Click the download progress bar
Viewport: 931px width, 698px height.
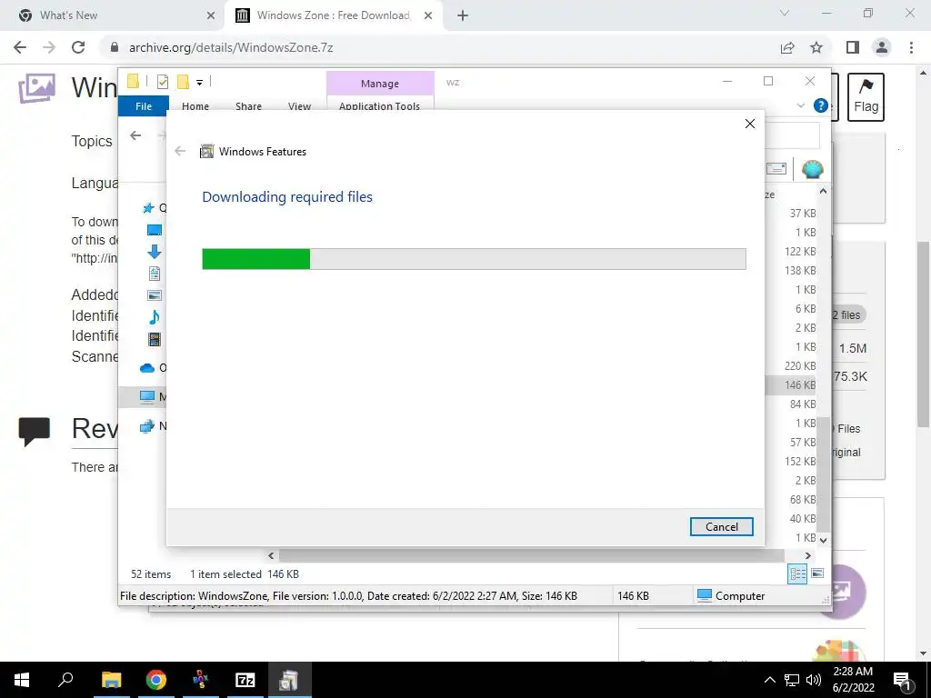tap(474, 259)
